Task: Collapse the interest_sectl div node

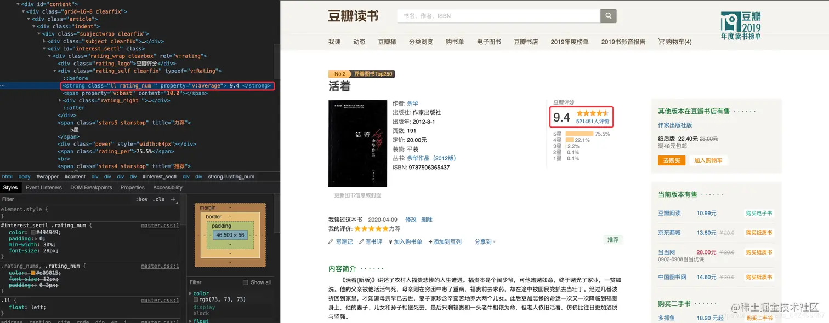Action: [x=44, y=49]
